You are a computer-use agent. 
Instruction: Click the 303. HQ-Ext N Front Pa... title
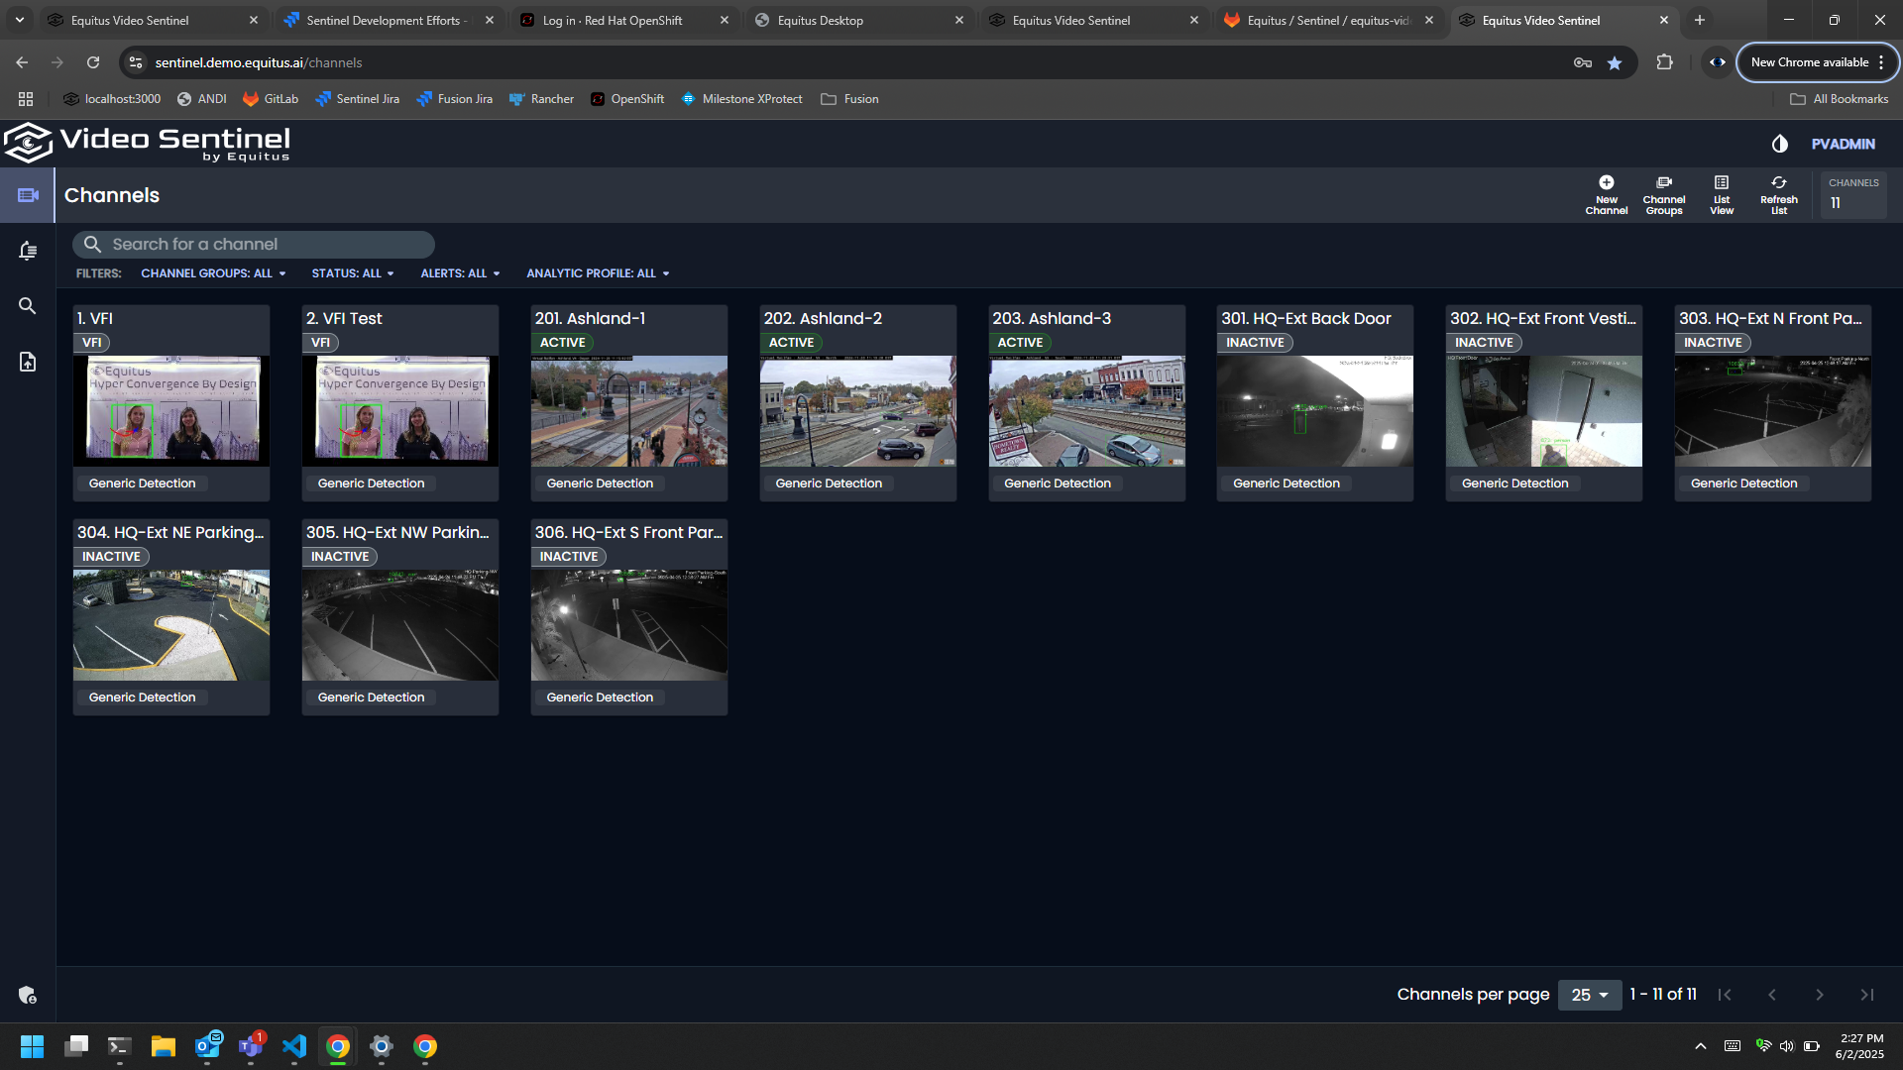1770,318
